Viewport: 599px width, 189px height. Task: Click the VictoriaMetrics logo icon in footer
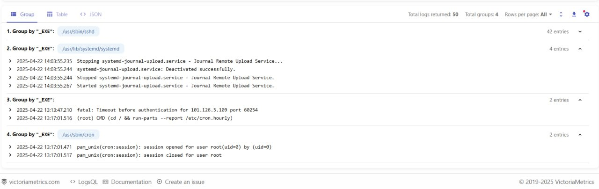(x=4, y=182)
